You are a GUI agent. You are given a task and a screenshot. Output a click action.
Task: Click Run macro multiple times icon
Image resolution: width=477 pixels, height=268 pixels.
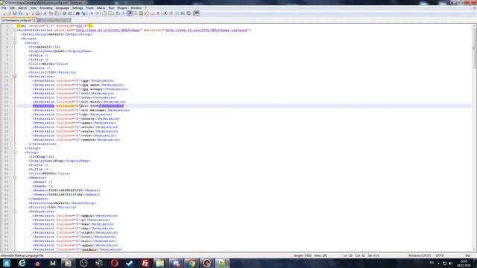pyautogui.click(x=183, y=13)
